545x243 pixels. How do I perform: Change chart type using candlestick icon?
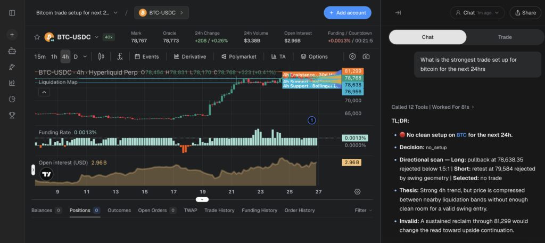coord(101,56)
